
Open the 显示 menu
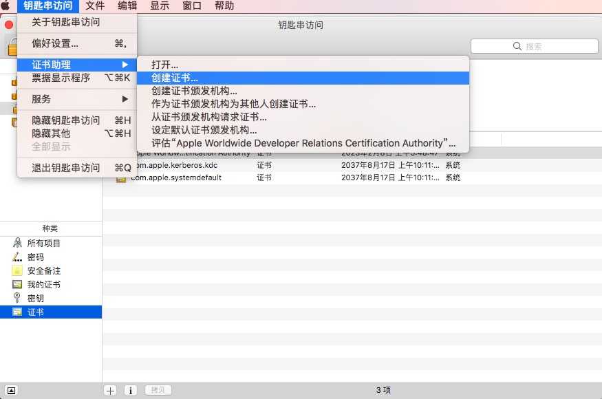click(160, 6)
